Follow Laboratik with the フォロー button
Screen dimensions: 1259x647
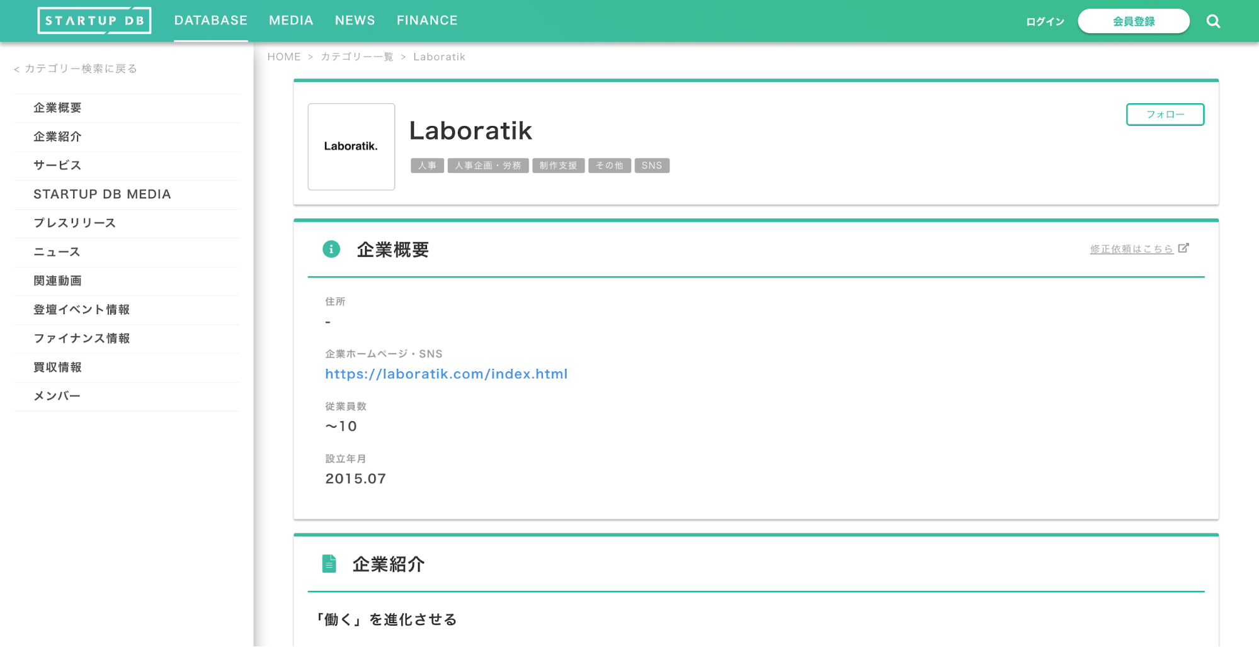(1165, 115)
